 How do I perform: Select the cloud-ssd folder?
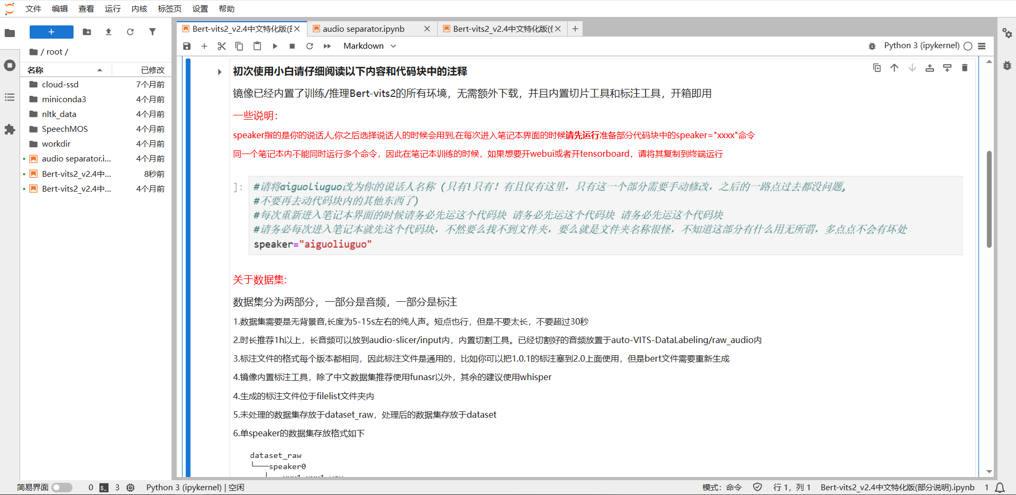click(x=96, y=84)
